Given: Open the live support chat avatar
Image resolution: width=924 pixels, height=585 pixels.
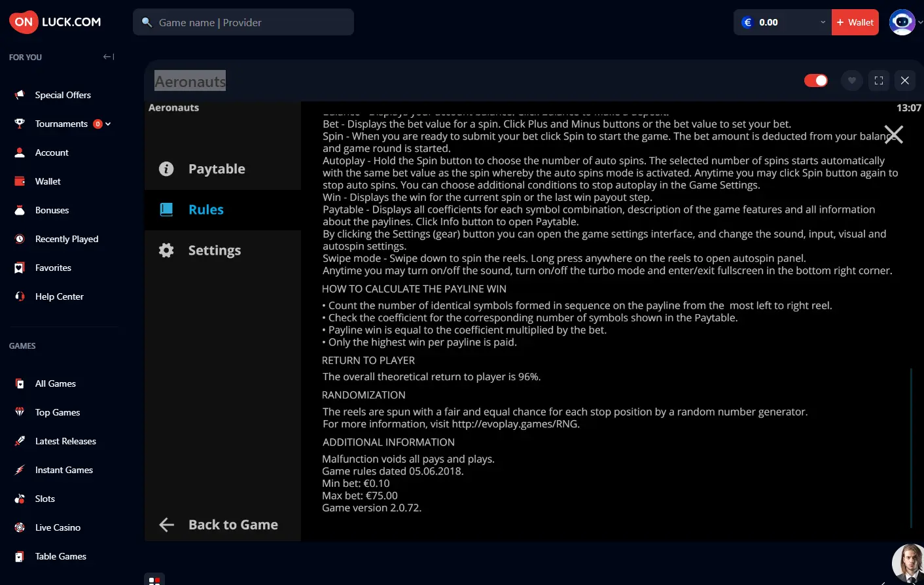Looking at the screenshot, I should click(x=908, y=563).
